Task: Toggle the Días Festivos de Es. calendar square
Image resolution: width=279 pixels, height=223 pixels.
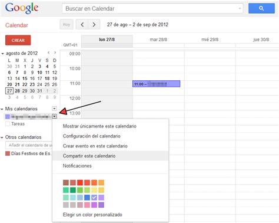Action: pos(8,153)
